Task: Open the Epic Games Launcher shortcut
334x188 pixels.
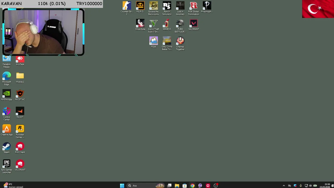Action: [7, 167]
